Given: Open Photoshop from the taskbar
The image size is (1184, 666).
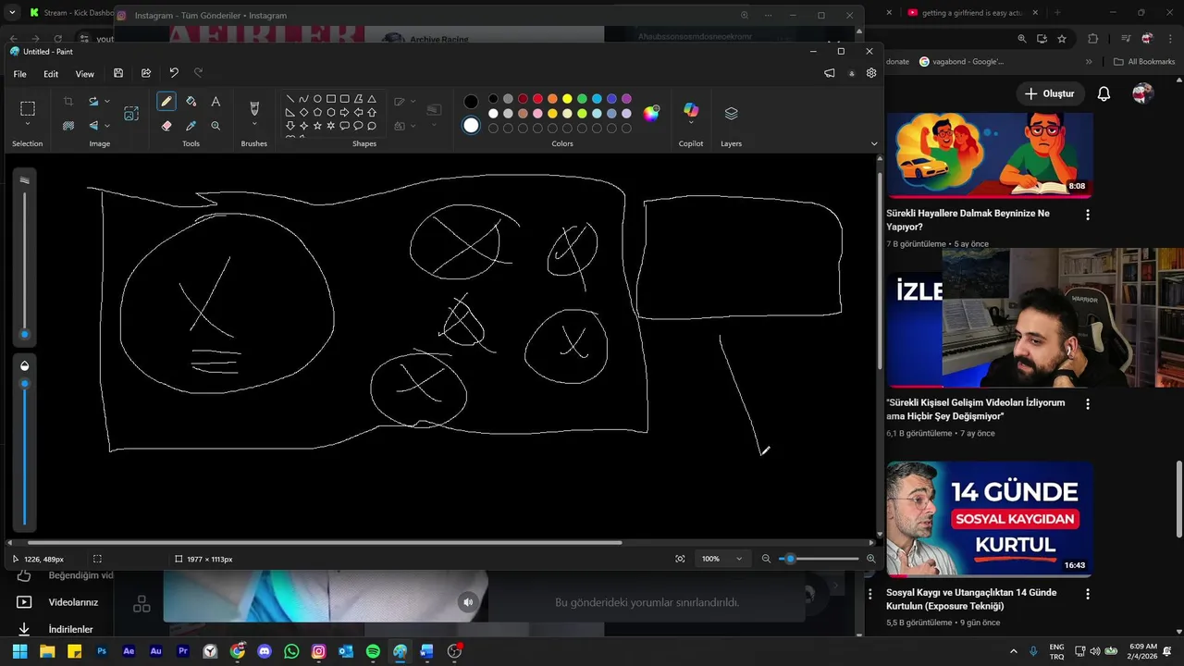Looking at the screenshot, I should pos(102,651).
